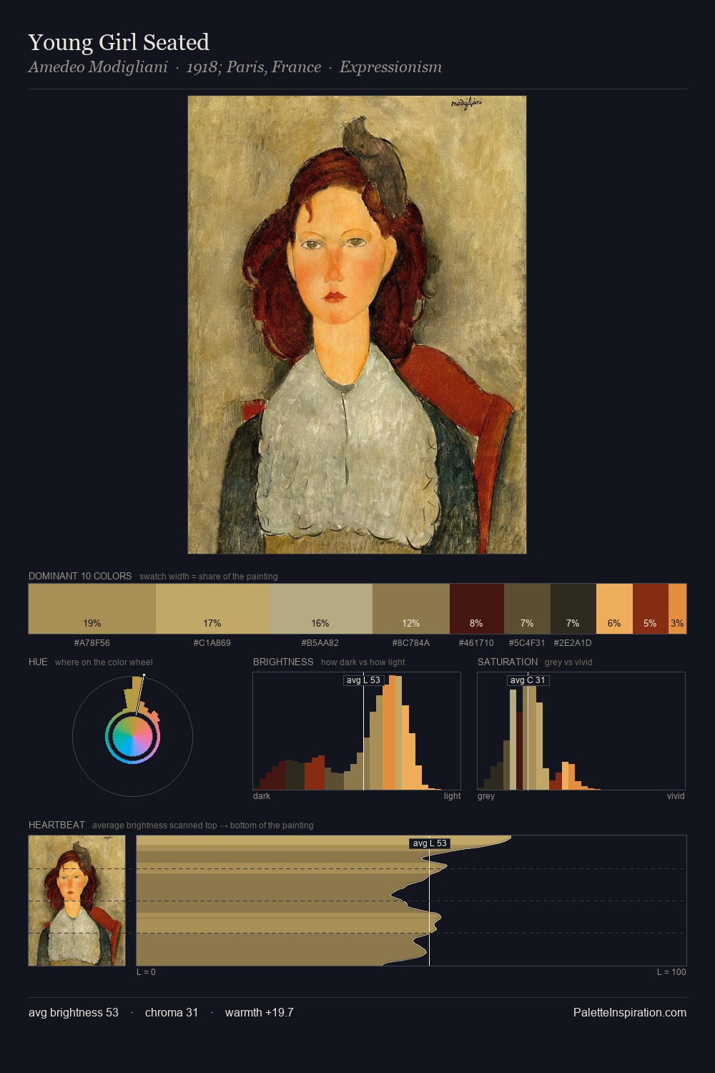Image resolution: width=715 pixels, height=1073 pixels.
Task: Select the 17% swatch #C1A869
Action: pyautogui.click(x=212, y=609)
